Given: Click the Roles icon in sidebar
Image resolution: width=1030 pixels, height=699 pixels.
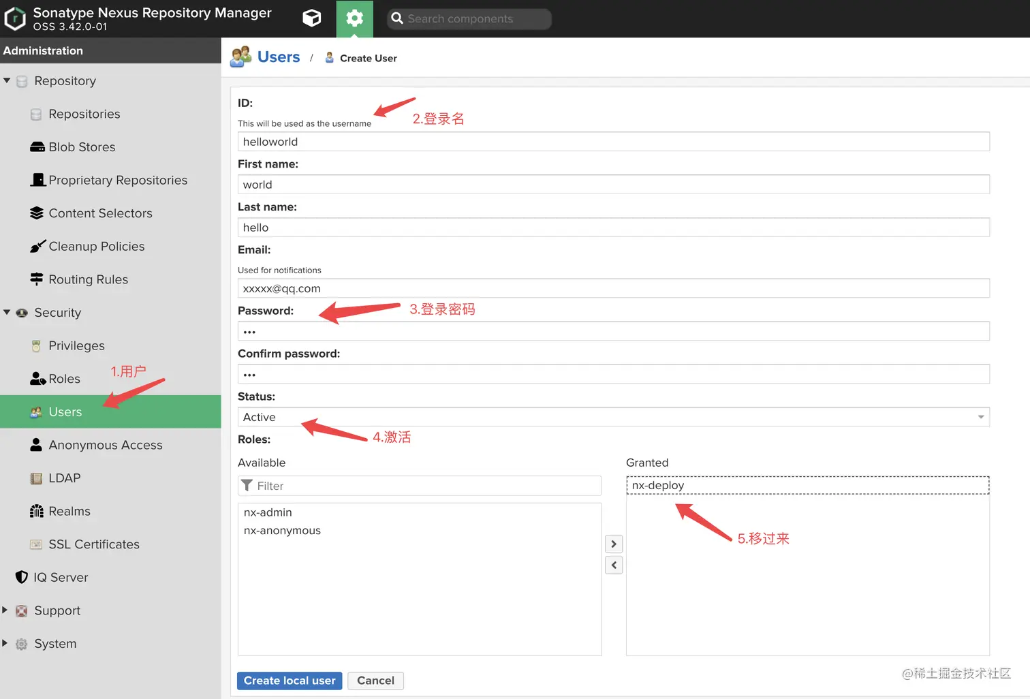Looking at the screenshot, I should pyautogui.click(x=38, y=379).
